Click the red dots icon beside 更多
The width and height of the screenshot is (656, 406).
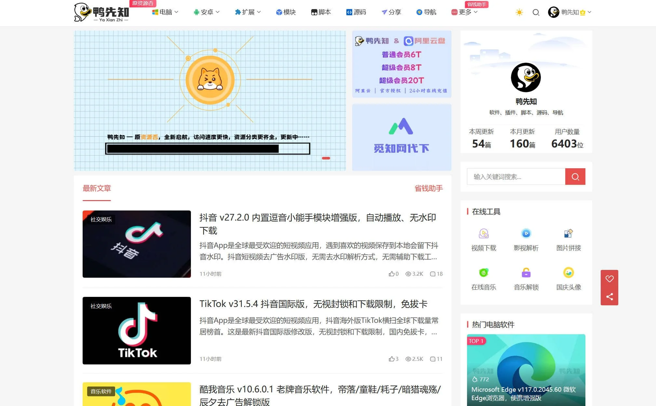pyautogui.click(x=454, y=12)
